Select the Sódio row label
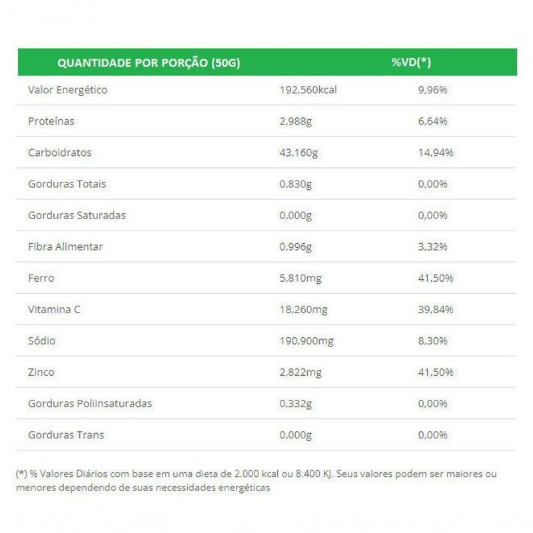The width and height of the screenshot is (533, 533). (42, 340)
